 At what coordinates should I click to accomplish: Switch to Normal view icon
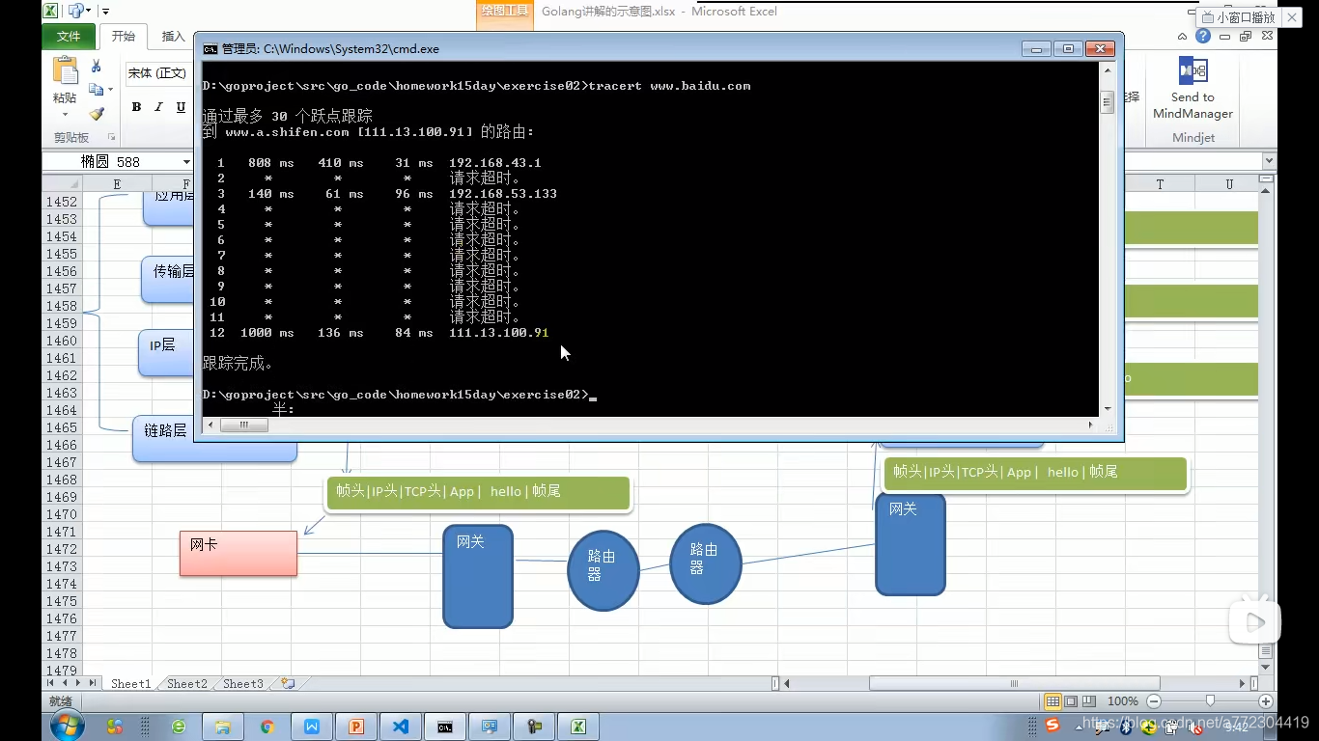[1053, 701]
